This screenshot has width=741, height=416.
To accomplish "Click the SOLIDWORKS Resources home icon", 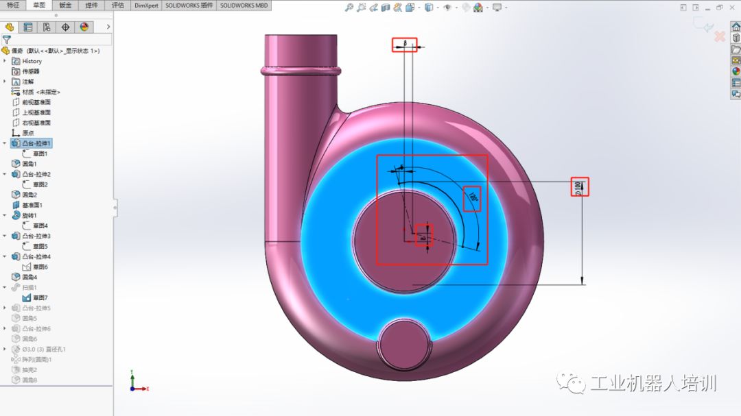I will point(736,27).
